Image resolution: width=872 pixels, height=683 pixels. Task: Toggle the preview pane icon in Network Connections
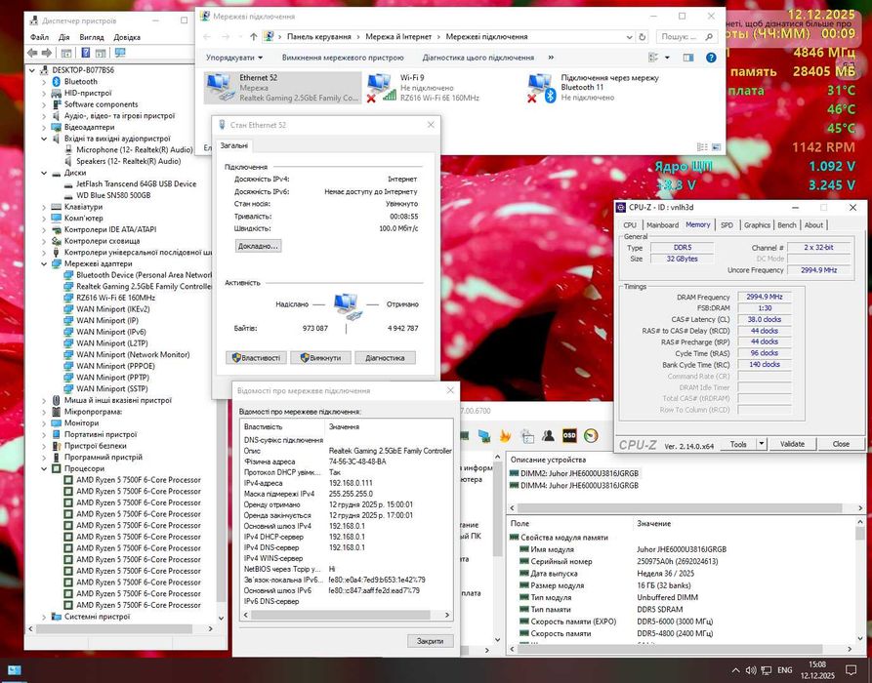pyautogui.click(x=688, y=58)
